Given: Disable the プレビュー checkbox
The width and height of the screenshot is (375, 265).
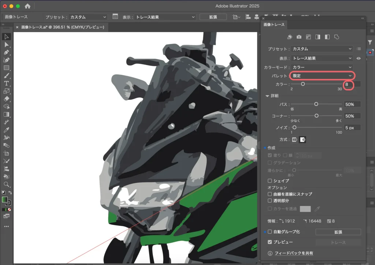Looking at the screenshot, I should click(270, 242).
